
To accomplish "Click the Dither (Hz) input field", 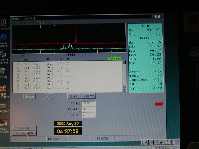I will tap(89, 109).
